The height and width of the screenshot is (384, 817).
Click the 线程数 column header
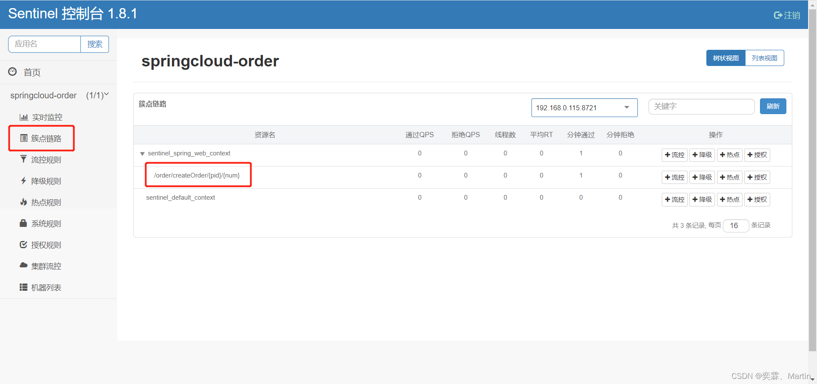tap(505, 135)
